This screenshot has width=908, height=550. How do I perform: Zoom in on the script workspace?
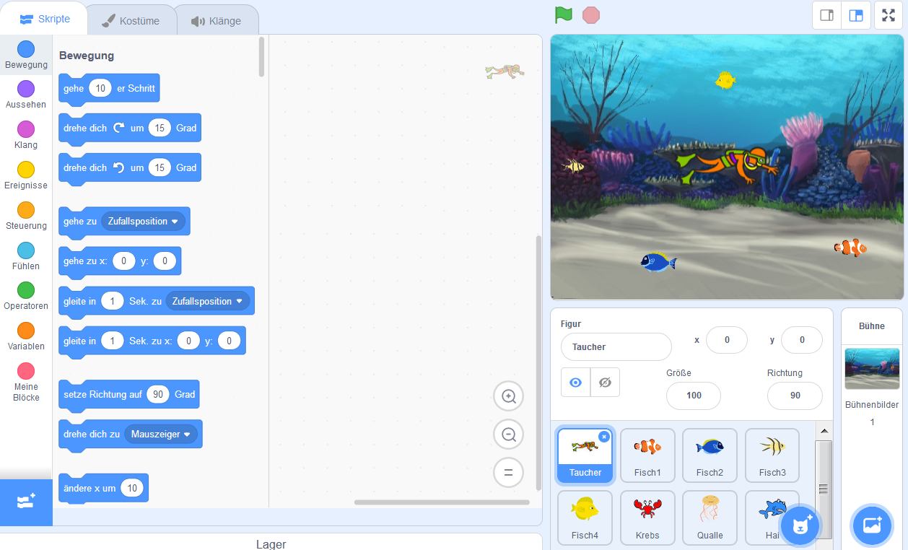[x=508, y=396]
